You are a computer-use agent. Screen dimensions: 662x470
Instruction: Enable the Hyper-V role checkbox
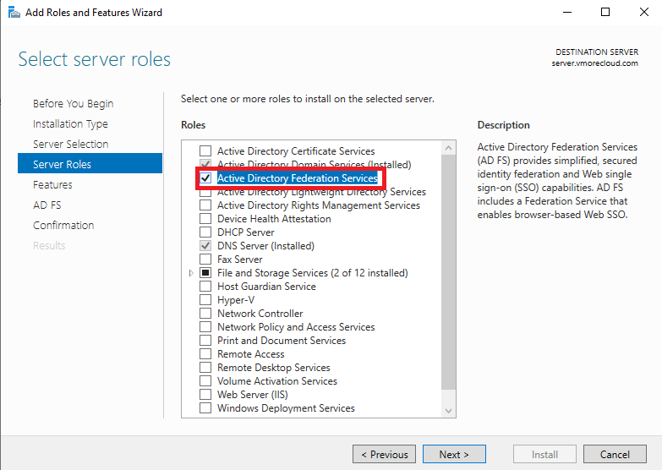click(205, 299)
